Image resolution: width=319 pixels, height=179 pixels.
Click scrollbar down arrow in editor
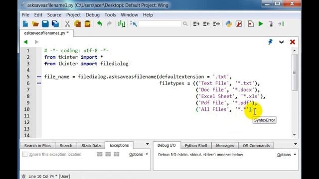tap(295, 135)
